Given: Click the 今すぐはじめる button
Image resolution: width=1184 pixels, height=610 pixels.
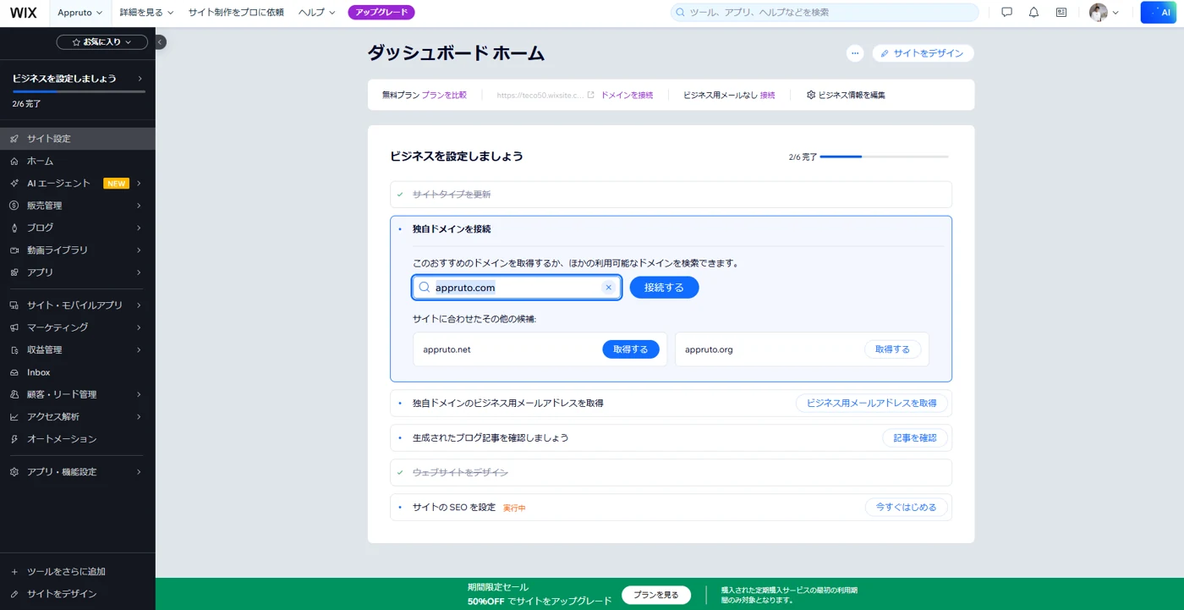Looking at the screenshot, I should point(906,508).
